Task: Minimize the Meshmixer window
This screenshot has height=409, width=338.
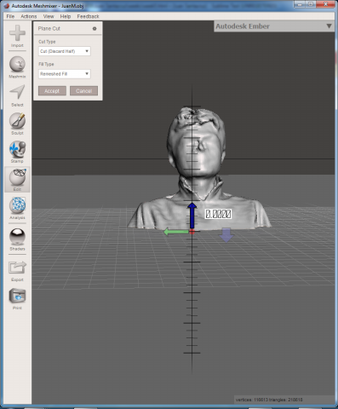Action: point(300,4)
